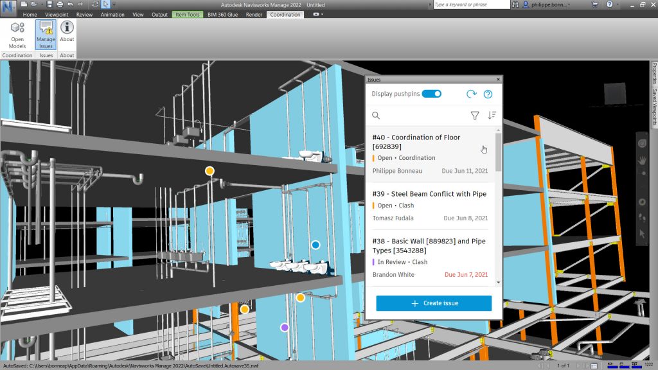Click the Redo arrow icon

pos(80,4)
